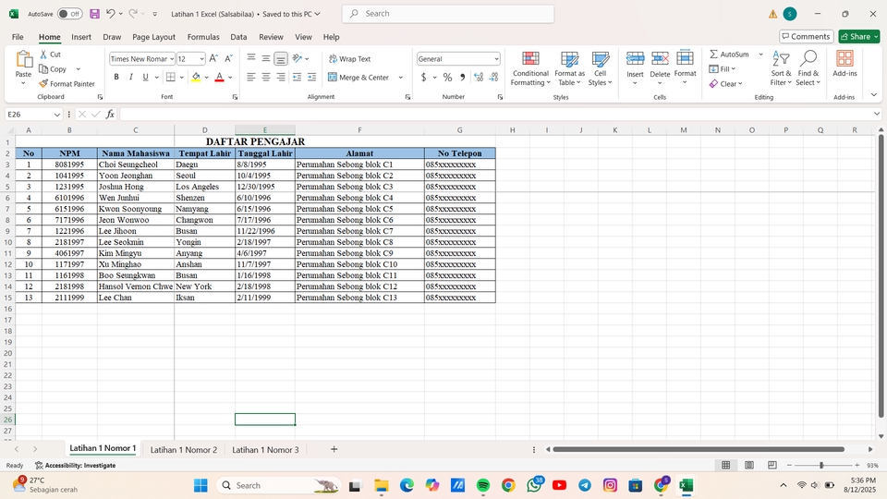Click the Increase Indent icon

tap(311, 77)
